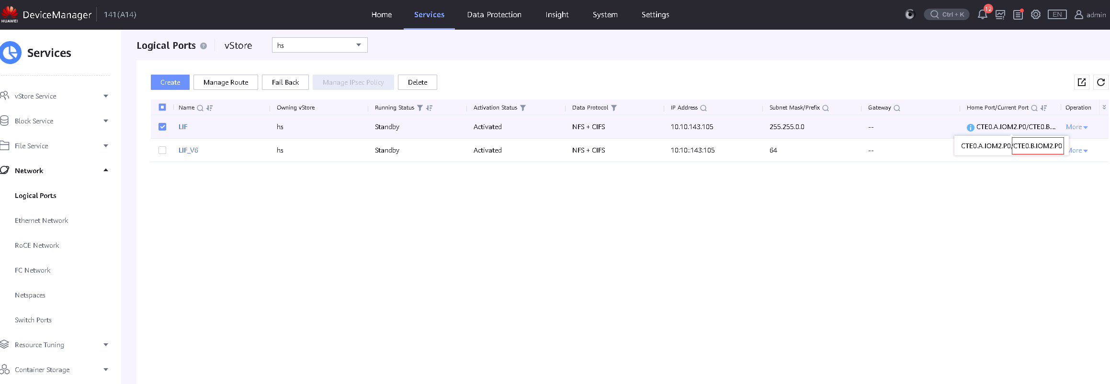Export the logical ports list

click(x=1082, y=82)
